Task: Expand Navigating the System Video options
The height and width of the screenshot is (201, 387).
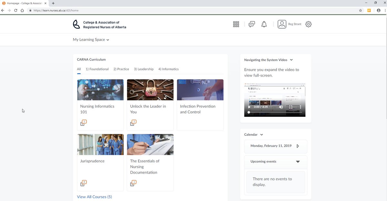Action: pos(291,60)
